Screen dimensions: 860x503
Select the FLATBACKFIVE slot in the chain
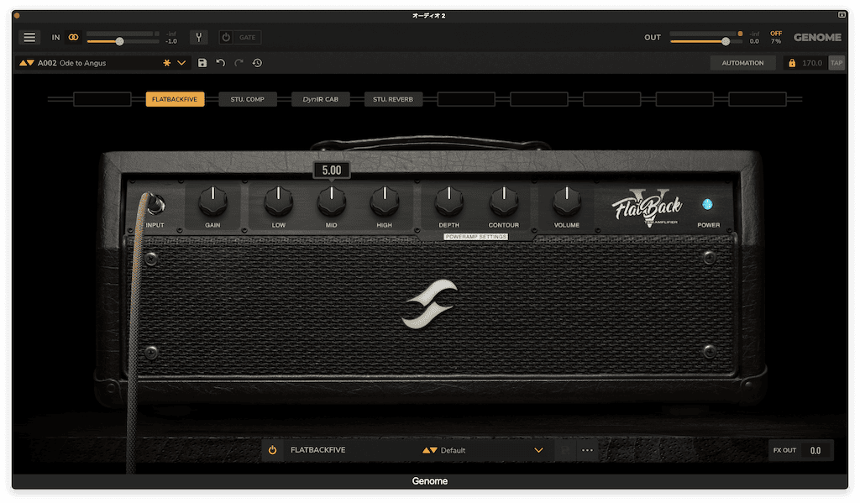(x=175, y=99)
